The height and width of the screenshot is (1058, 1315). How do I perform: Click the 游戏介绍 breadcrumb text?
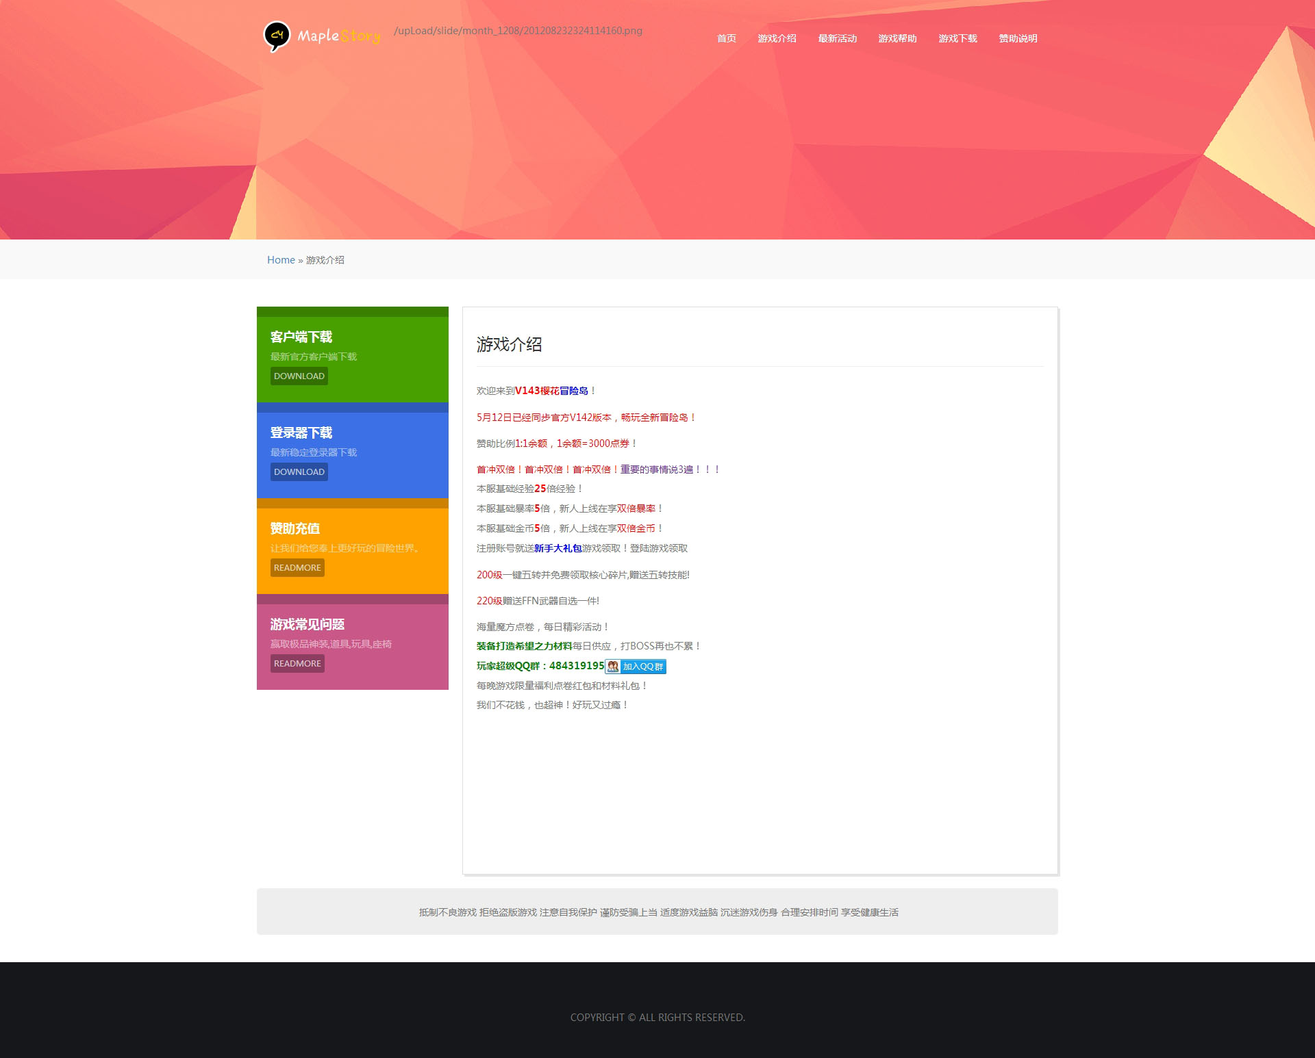point(325,260)
